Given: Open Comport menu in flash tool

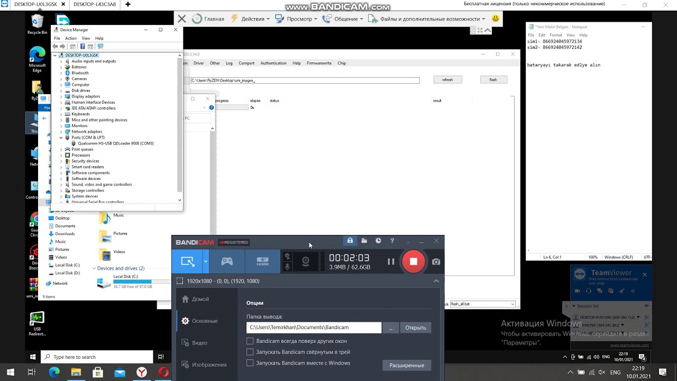Looking at the screenshot, I should 246,63.
